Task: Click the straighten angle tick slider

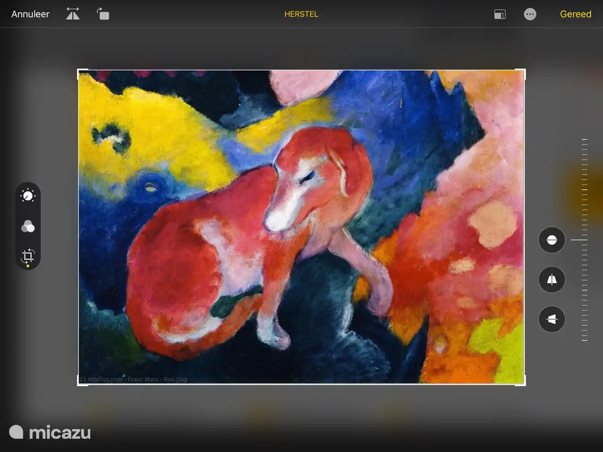Action: [584, 240]
